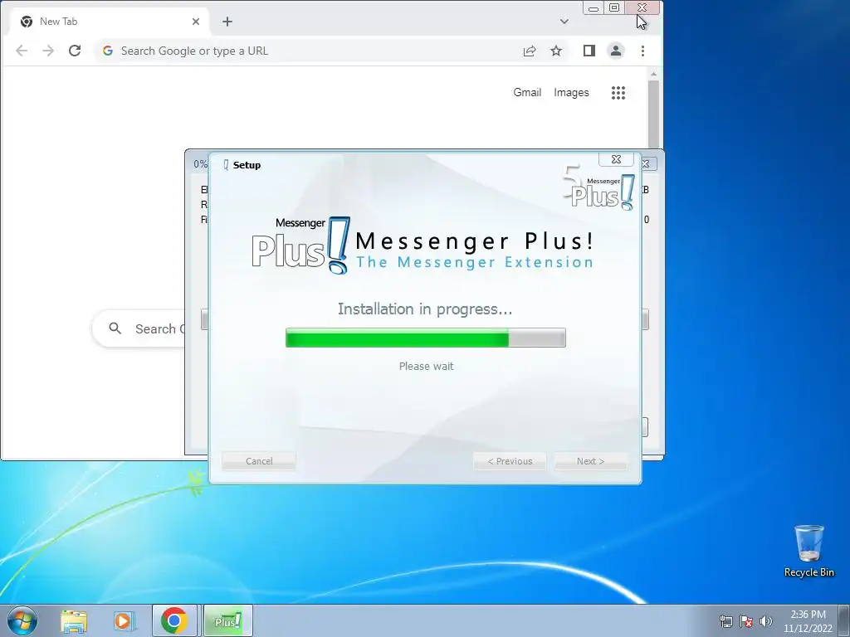Click the 'Please wait' label
Screen dimensions: 850x637
[426, 366]
